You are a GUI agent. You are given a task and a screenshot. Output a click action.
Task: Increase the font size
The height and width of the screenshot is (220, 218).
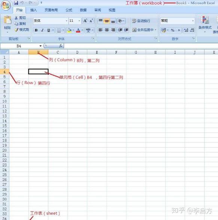click(x=85, y=21)
